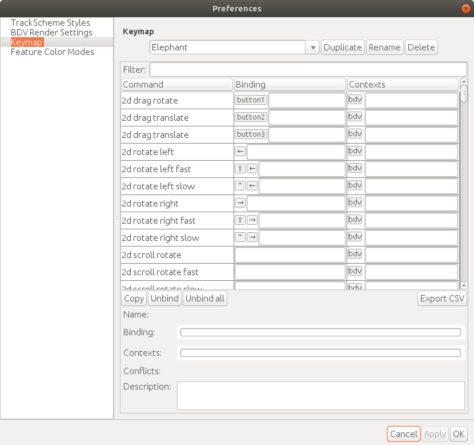Click the Export CSV button

click(442, 299)
